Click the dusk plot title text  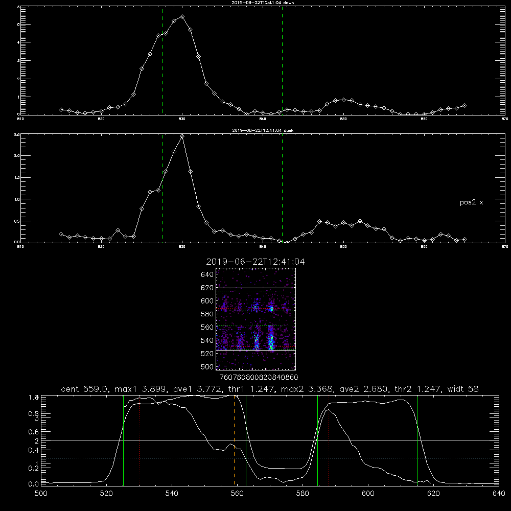263,130
